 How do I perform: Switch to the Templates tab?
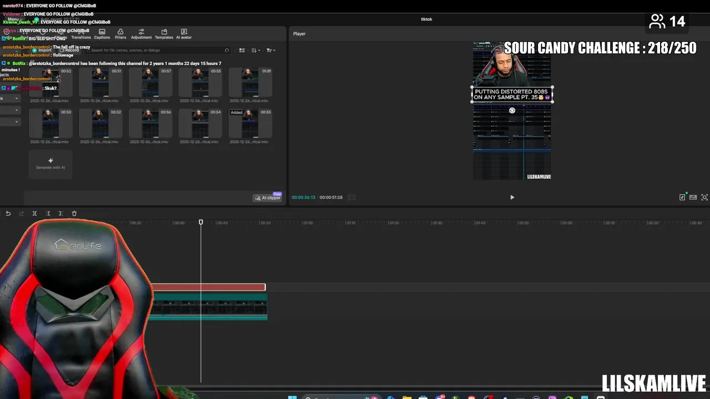tap(164, 34)
